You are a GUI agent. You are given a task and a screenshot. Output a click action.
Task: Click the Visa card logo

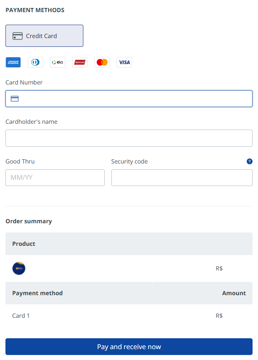click(x=124, y=62)
